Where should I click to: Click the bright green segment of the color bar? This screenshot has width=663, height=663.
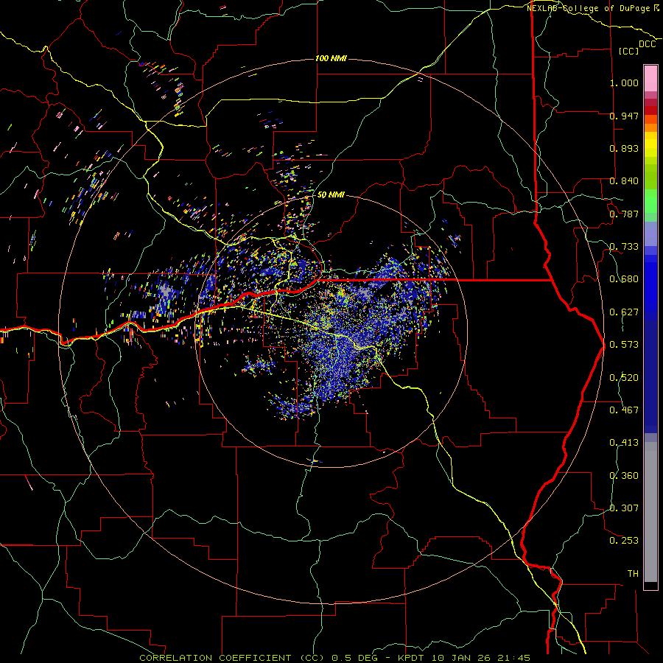click(650, 201)
